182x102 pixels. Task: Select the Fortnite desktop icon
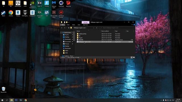(47, 4)
